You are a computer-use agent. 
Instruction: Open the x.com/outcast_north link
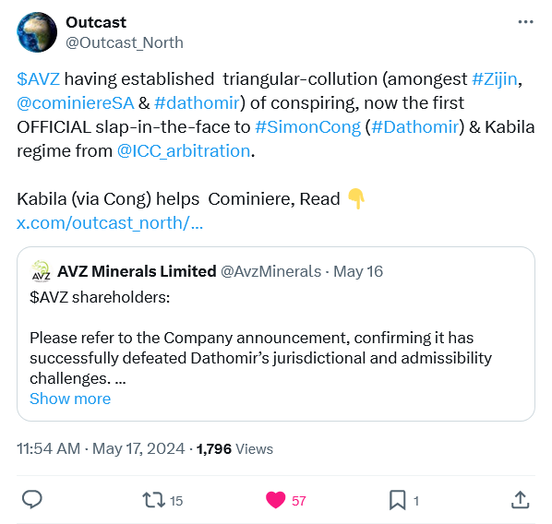click(110, 223)
